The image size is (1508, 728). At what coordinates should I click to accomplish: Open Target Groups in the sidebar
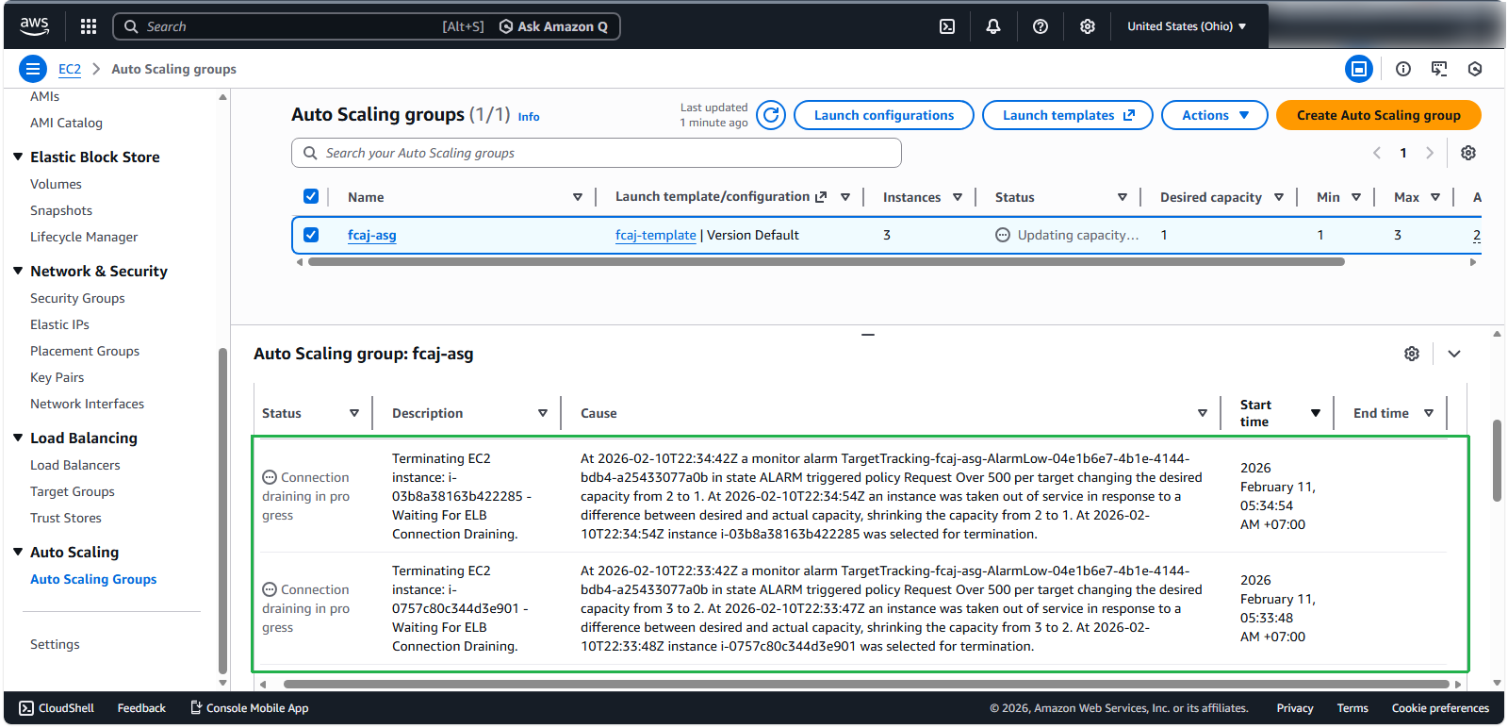point(73,491)
